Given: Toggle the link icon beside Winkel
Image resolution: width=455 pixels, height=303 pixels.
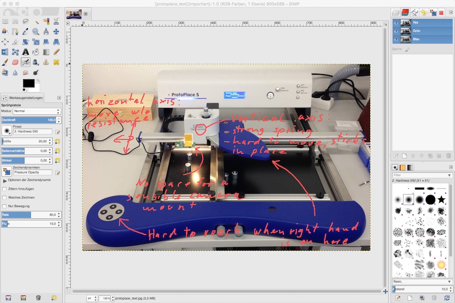Looking at the screenshot, I should click(x=58, y=160).
